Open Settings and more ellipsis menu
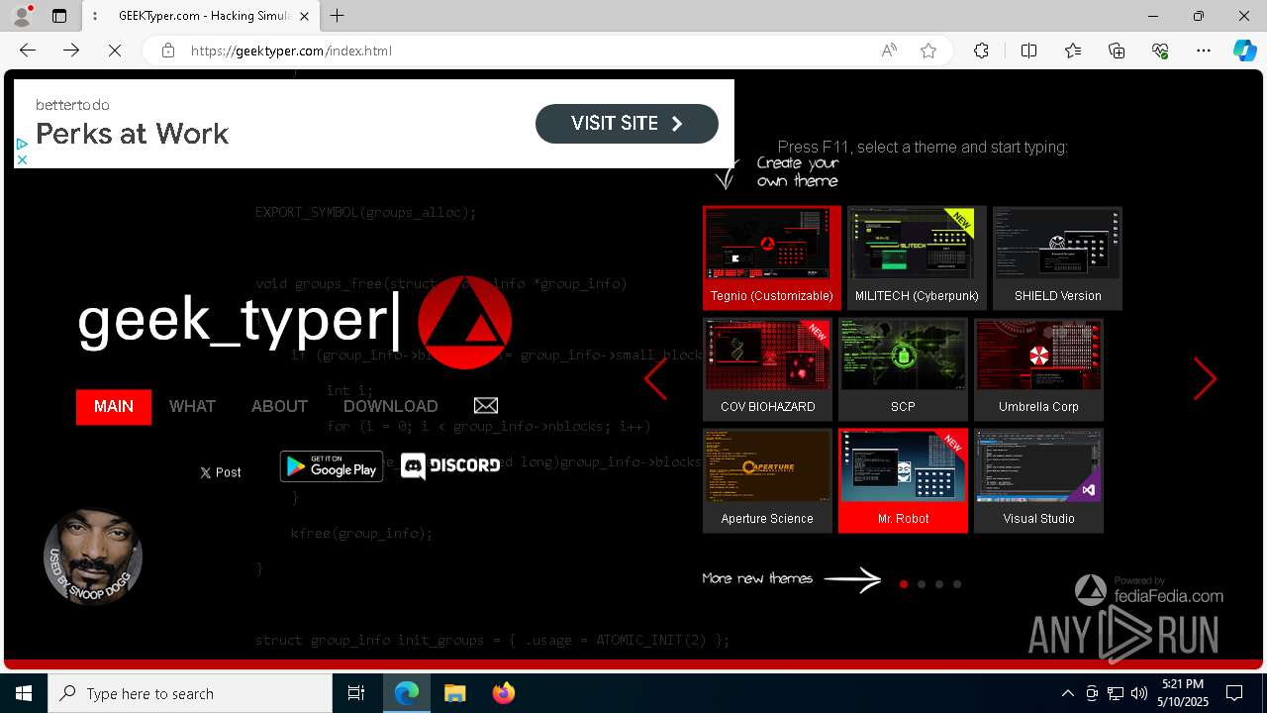Image resolution: width=1267 pixels, height=713 pixels. (1204, 51)
